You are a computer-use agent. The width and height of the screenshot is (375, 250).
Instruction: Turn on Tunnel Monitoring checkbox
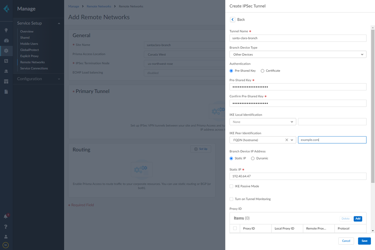231,199
